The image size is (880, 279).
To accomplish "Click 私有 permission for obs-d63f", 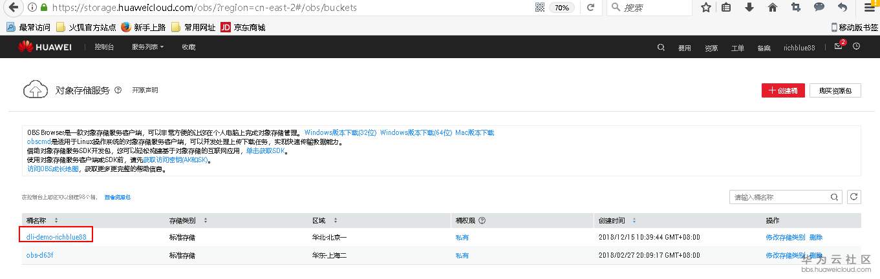I will pos(462,256).
